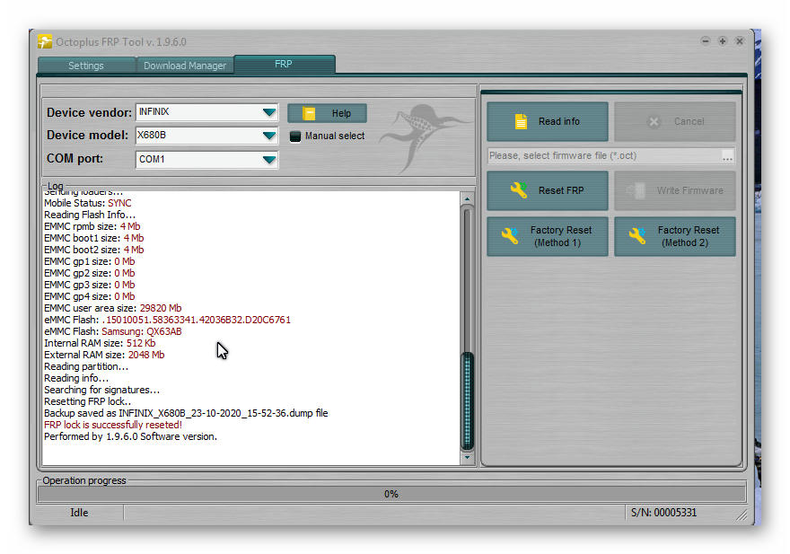Click the 'Reading info...' log line
This screenshot has width=790, height=554.
76,378
